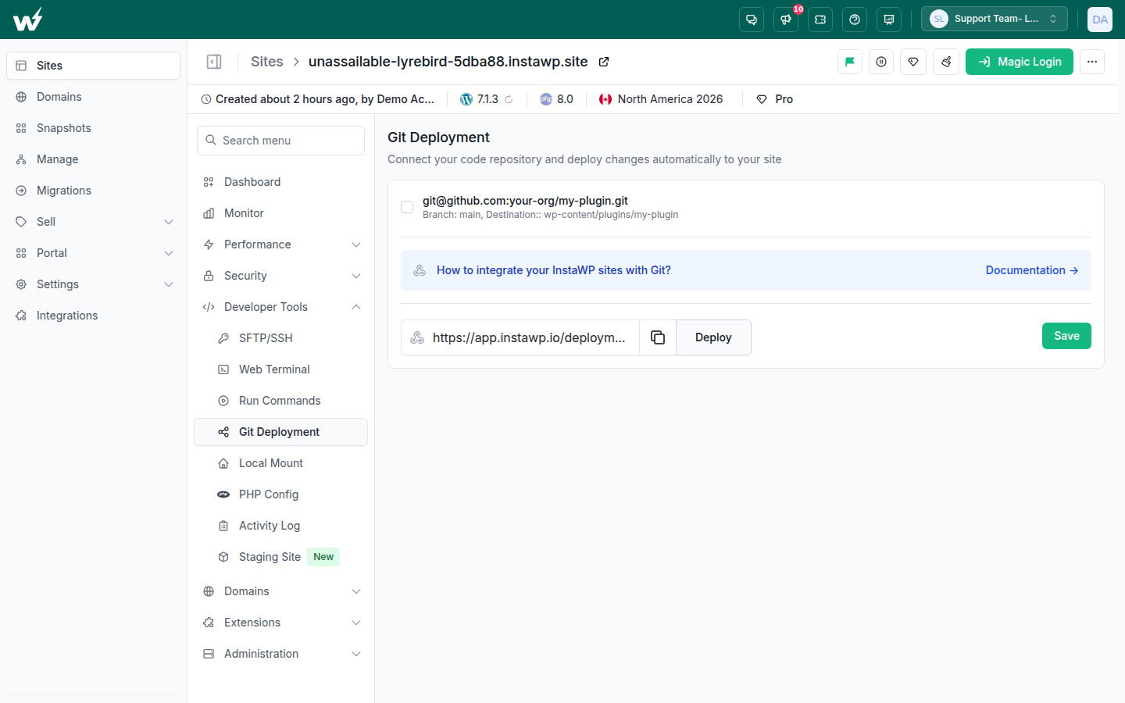The width and height of the screenshot is (1125, 703).
Task: Refresh WordPress version 7.1.3 icon
Action: (x=509, y=99)
